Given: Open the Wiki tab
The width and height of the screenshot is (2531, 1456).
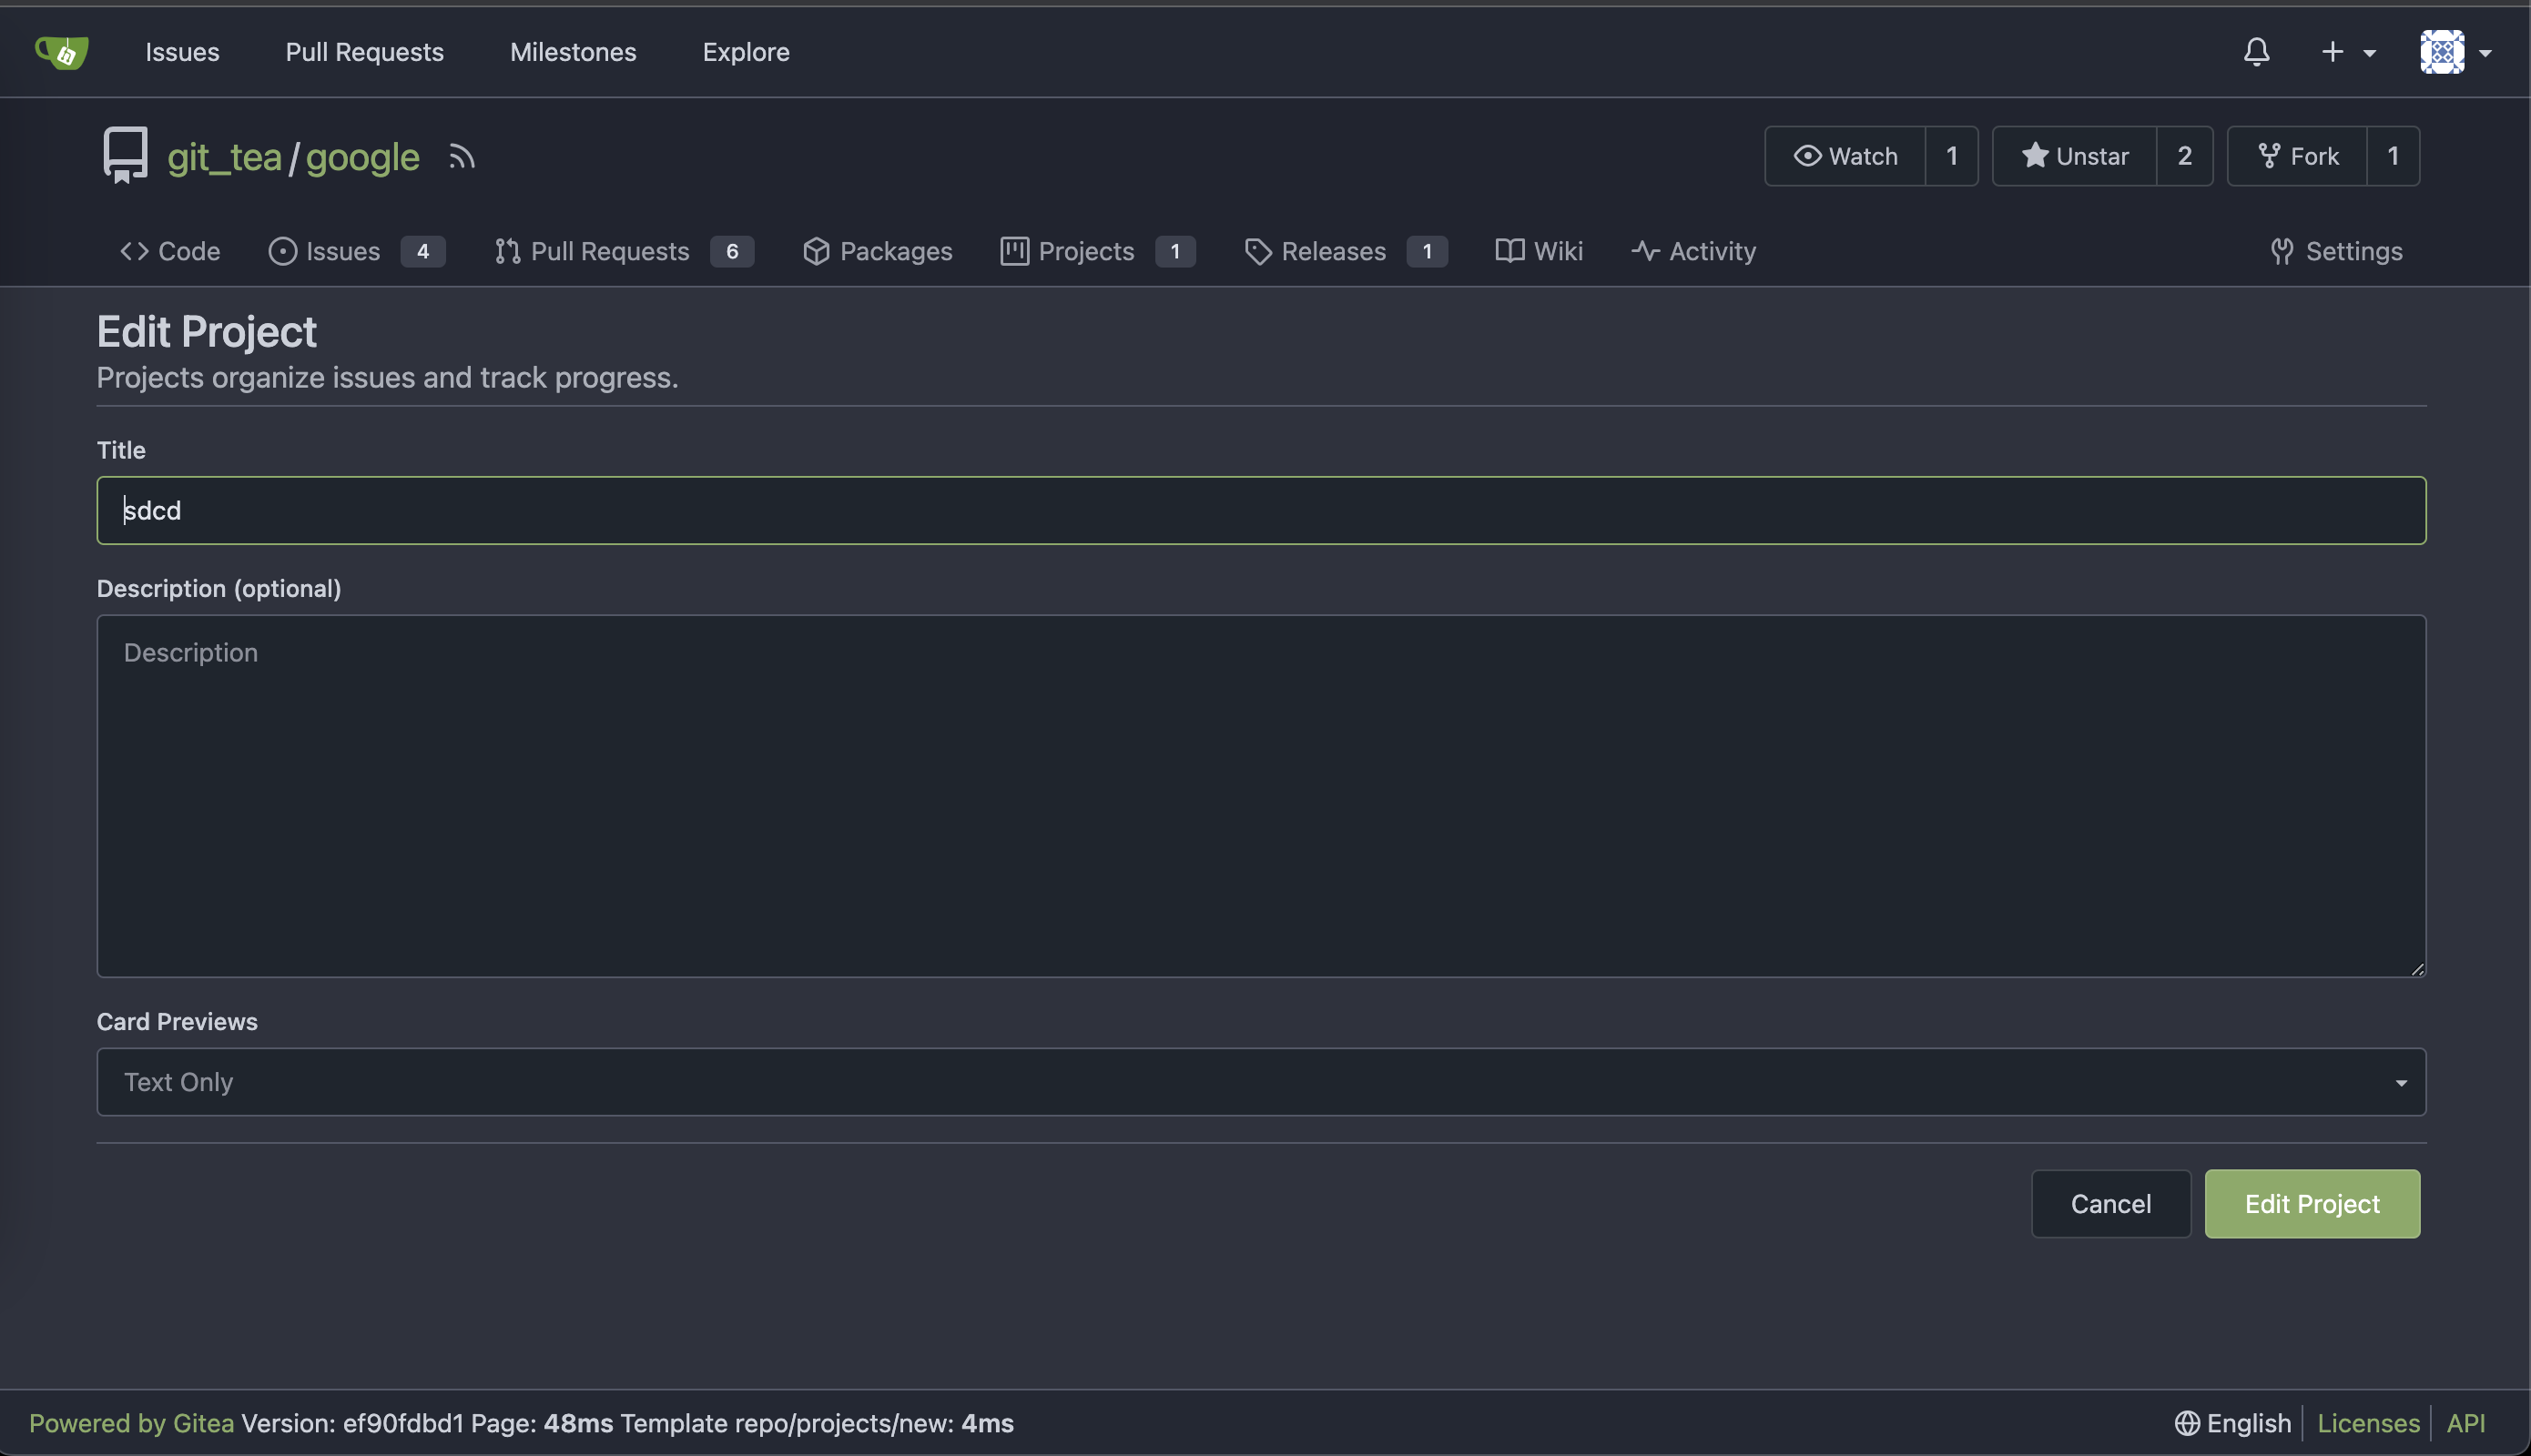Looking at the screenshot, I should pos(1539,251).
